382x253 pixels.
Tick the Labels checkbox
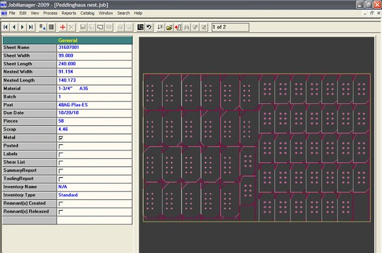click(60, 154)
